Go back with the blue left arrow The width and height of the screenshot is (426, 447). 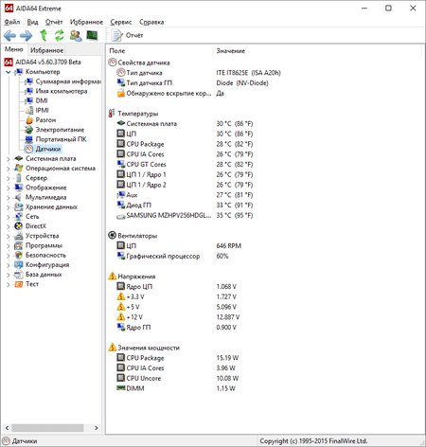[9, 35]
